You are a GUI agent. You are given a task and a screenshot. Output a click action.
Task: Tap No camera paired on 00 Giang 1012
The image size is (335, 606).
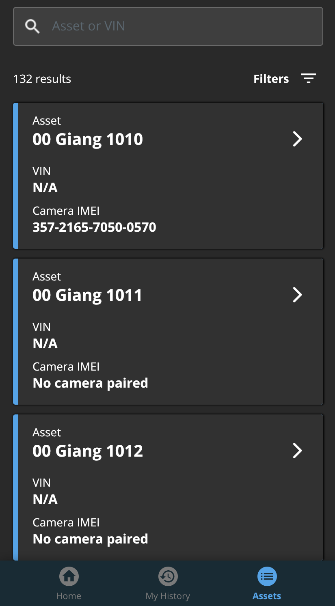point(90,539)
